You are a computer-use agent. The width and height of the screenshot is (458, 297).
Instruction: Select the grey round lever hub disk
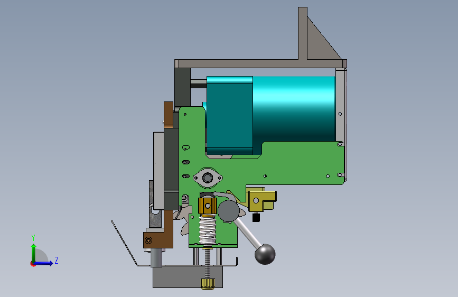[x=228, y=210]
